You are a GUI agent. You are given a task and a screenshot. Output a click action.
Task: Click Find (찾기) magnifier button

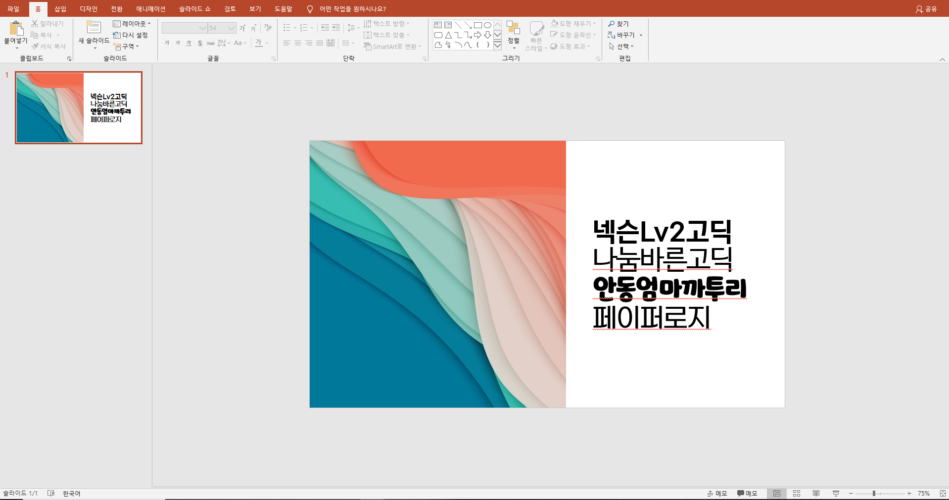pyautogui.click(x=618, y=24)
